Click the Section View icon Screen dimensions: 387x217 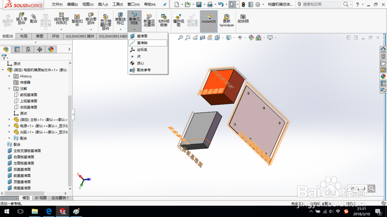[203, 38]
